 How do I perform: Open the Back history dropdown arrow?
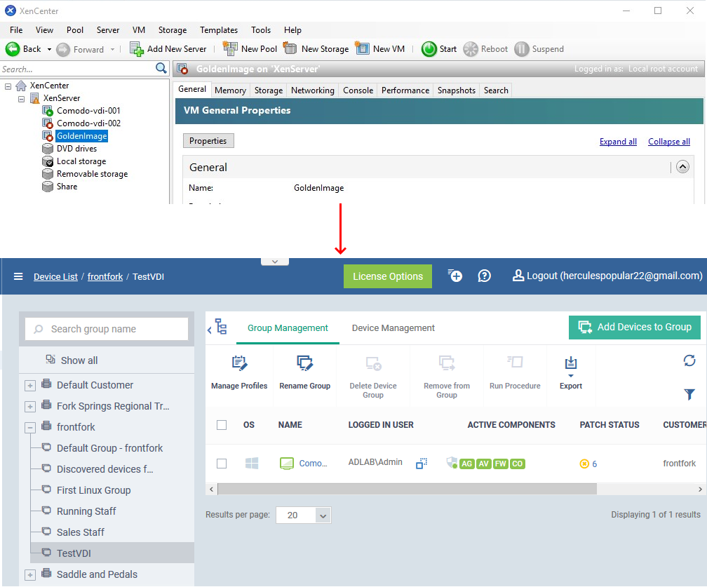(x=49, y=49)
